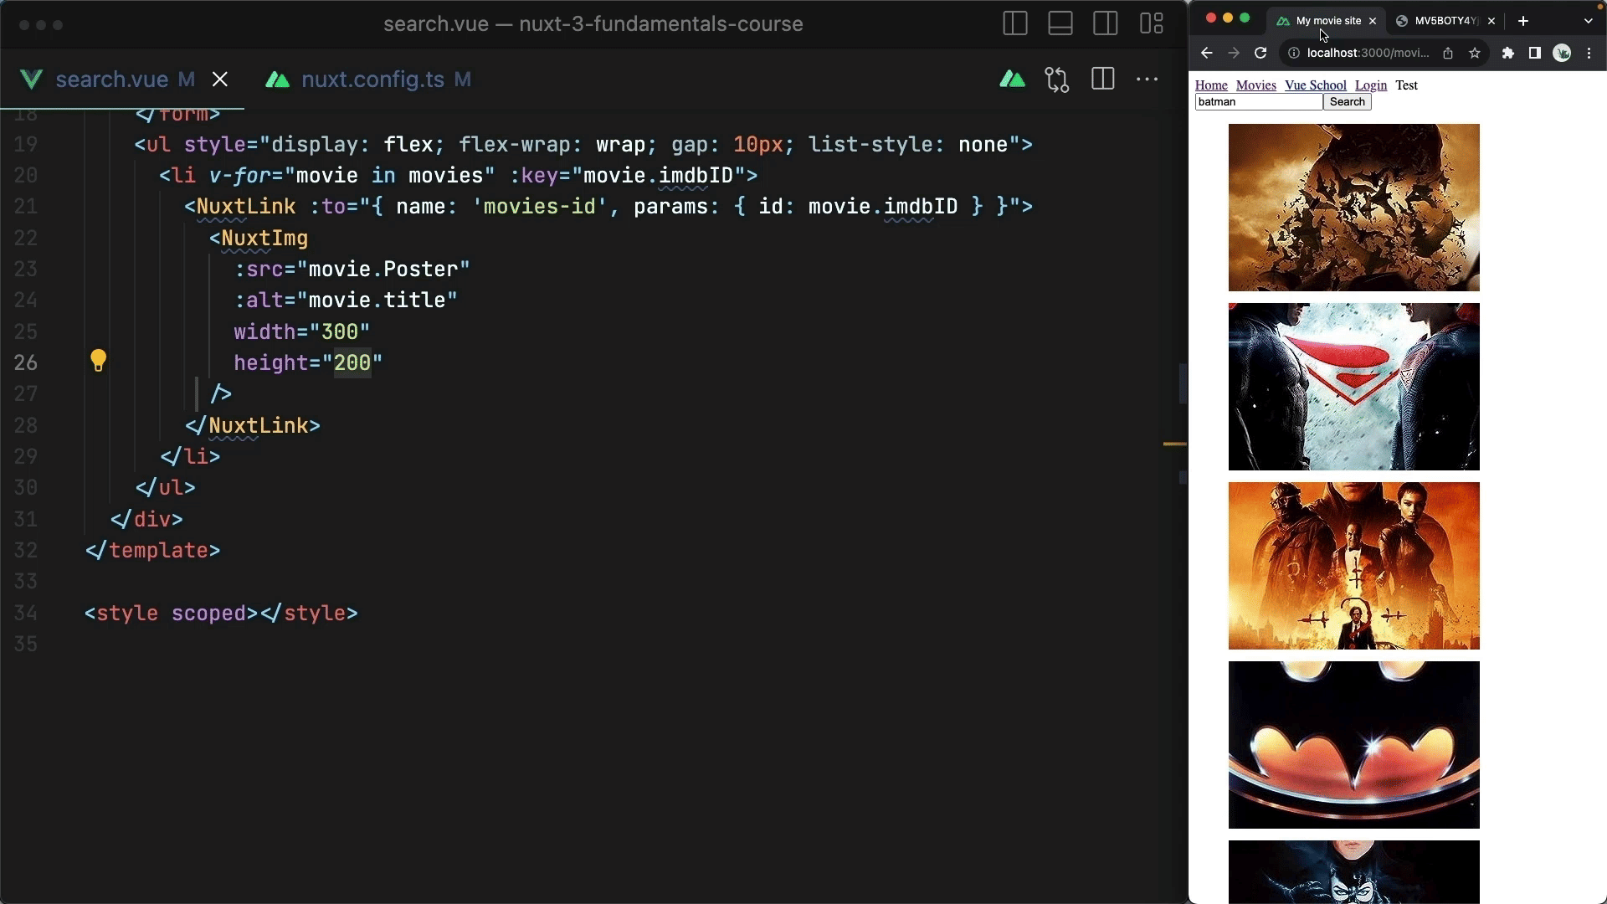Toggle secondary sidebar layout icon in VS Code
Viewport: 1607px width, 904px height.
click(1106, 23)
